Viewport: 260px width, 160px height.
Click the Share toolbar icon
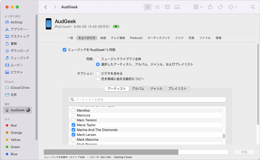210,7
